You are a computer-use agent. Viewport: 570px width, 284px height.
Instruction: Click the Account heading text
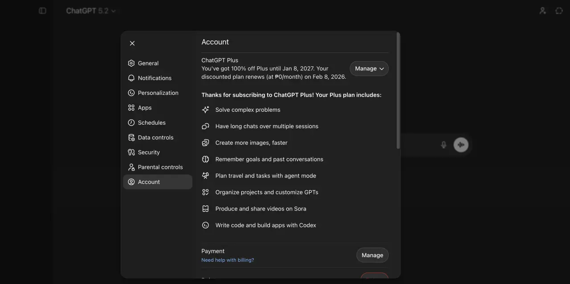[x=215, y=42]
